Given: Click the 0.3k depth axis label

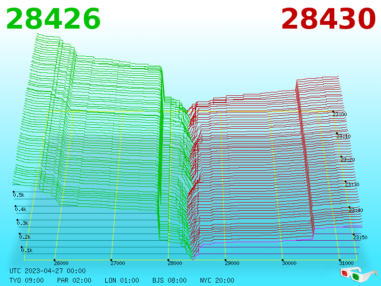Looking at the screenshot, I should (x=22, y=223).
